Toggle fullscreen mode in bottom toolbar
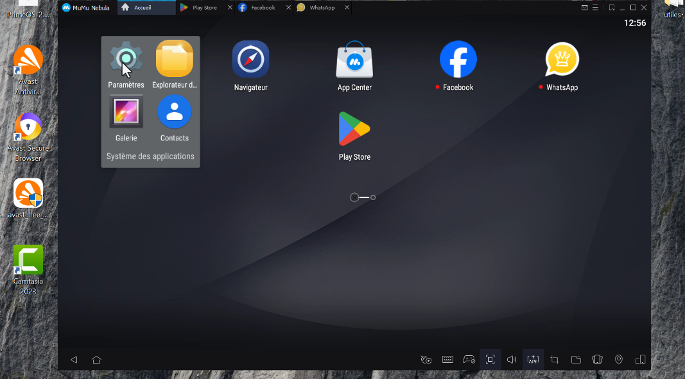 [x=490, y=360]
